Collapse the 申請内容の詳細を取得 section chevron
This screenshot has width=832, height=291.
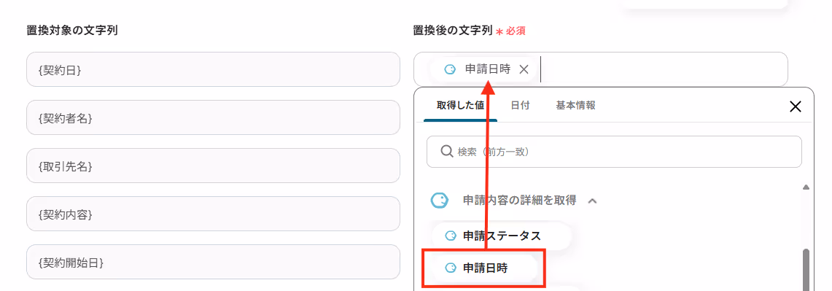tap(594, 201)
